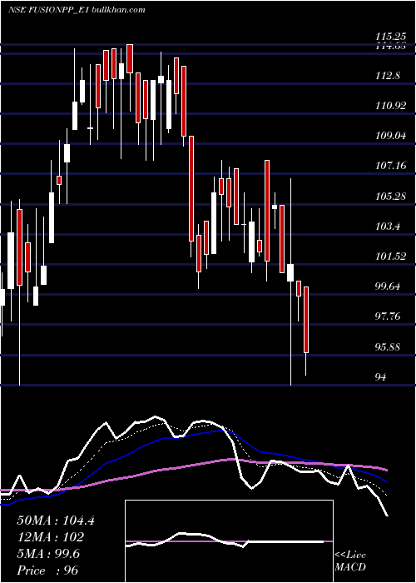Click the 12MA : 102 readout
The width and height of the screenshot is (416, 583).
(x=50, y=537)
